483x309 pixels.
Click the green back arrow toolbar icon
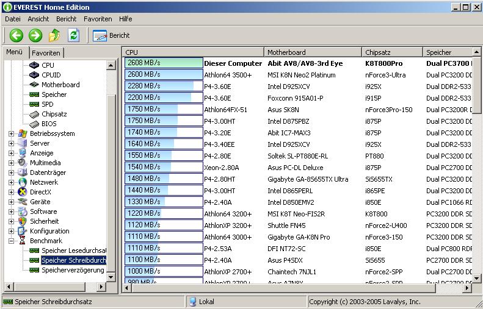pyautogui.click(x=16, y=35)
